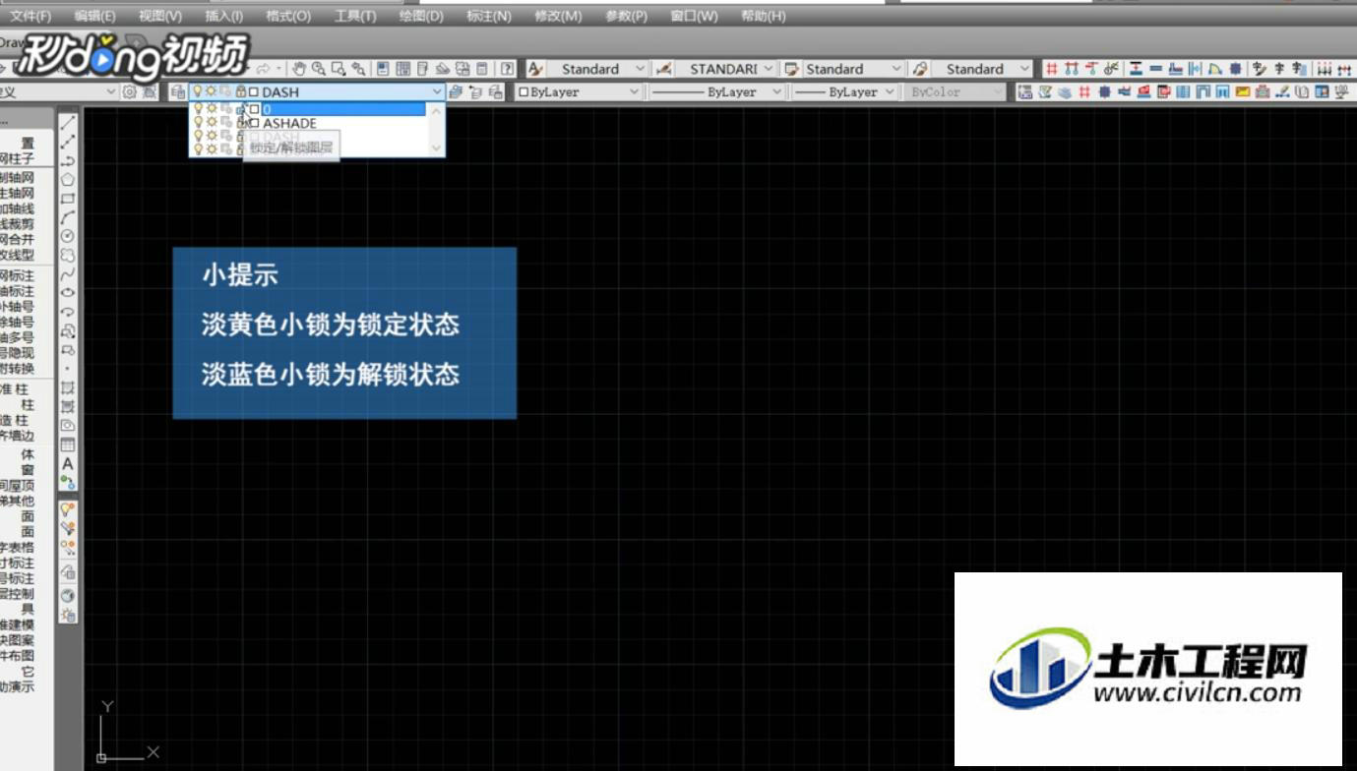Open the STANDARI dimension style dropdown

tap(769, 69)
